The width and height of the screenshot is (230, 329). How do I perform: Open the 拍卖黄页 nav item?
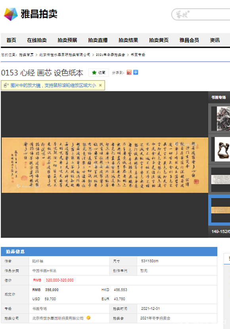point(159,40)
